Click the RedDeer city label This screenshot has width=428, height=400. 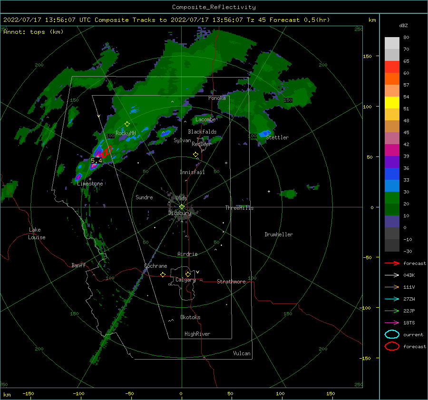click(202, 144)
